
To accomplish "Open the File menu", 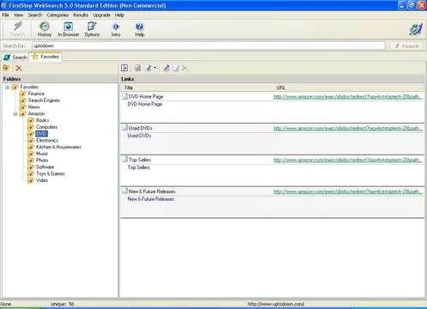I will point(5,15).
